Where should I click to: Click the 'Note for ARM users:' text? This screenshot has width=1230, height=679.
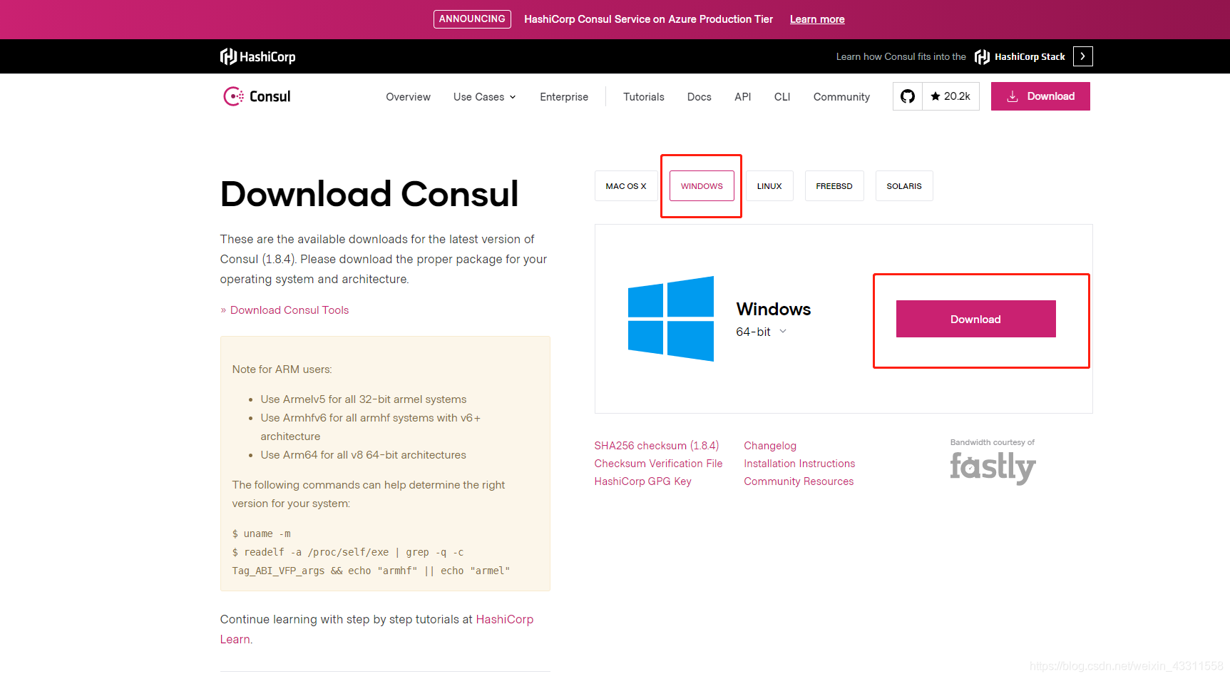[282, 369]
